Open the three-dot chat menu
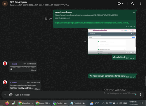 141,3
